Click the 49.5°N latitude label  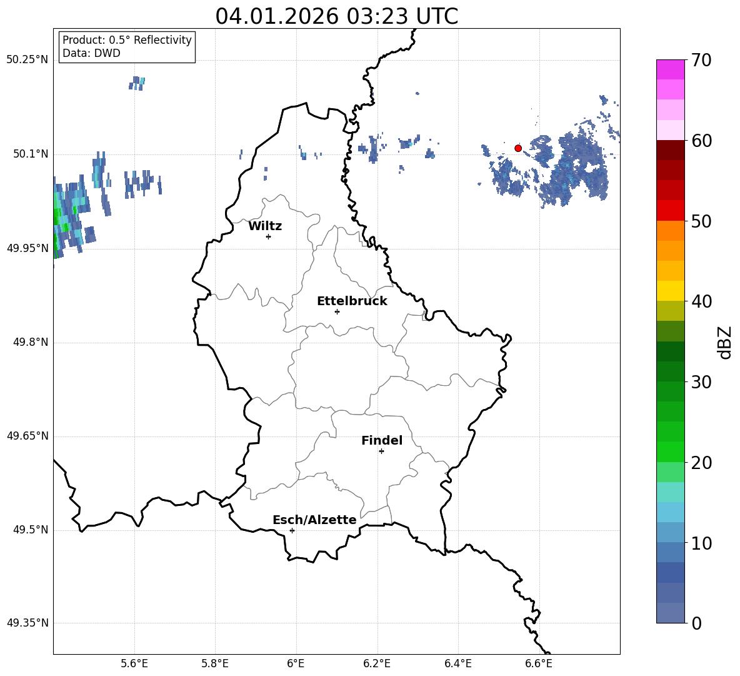point(30,530)
